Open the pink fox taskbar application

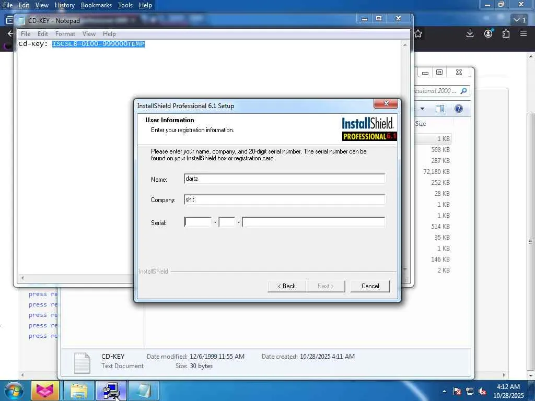(x=45, y=391)
